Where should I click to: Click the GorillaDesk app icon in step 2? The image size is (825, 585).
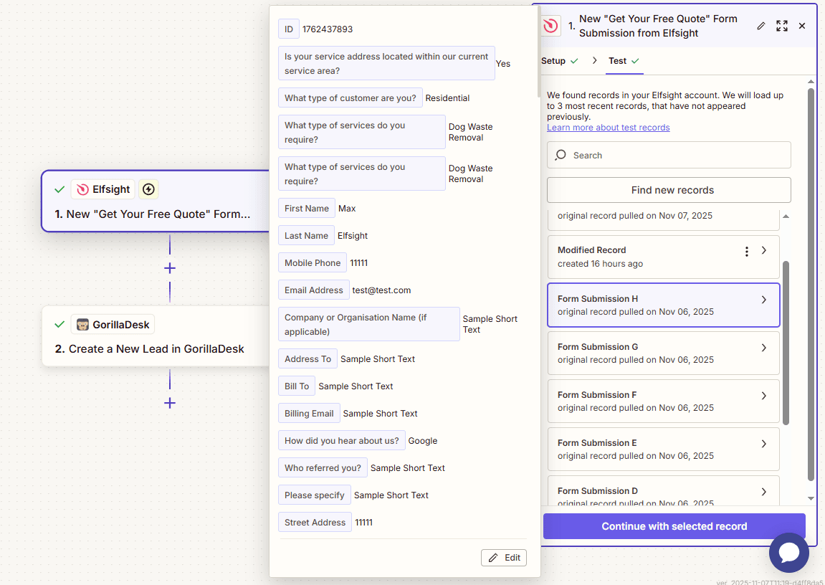[x=82, y=325]
